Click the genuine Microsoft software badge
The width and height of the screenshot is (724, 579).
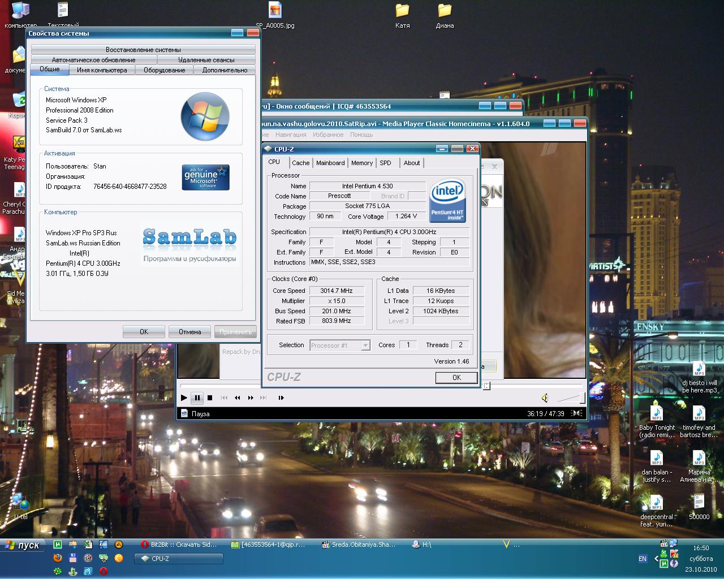pos(206,177)
